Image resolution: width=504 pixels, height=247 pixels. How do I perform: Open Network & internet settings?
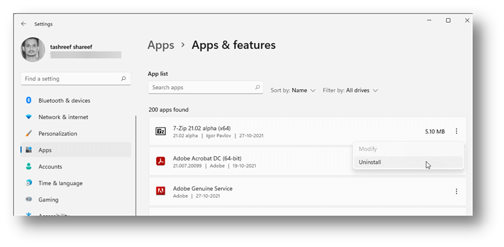pyautogui.click(x=75, y=117)
